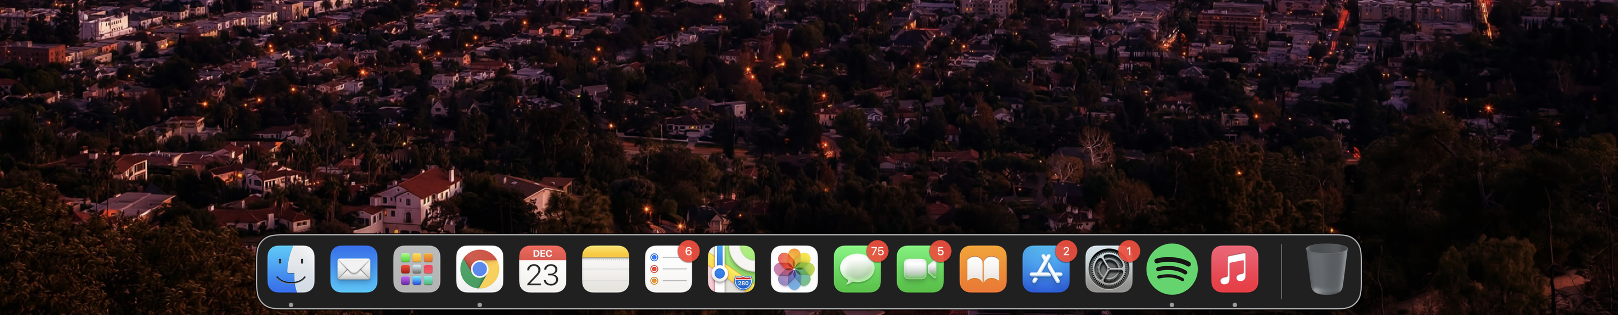This screenshot has height=315, width=1618.
Task: Open the Trash
Action: (x=1326, y=269)
